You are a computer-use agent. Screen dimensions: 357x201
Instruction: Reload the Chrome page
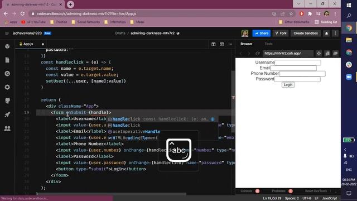point(22,13)
